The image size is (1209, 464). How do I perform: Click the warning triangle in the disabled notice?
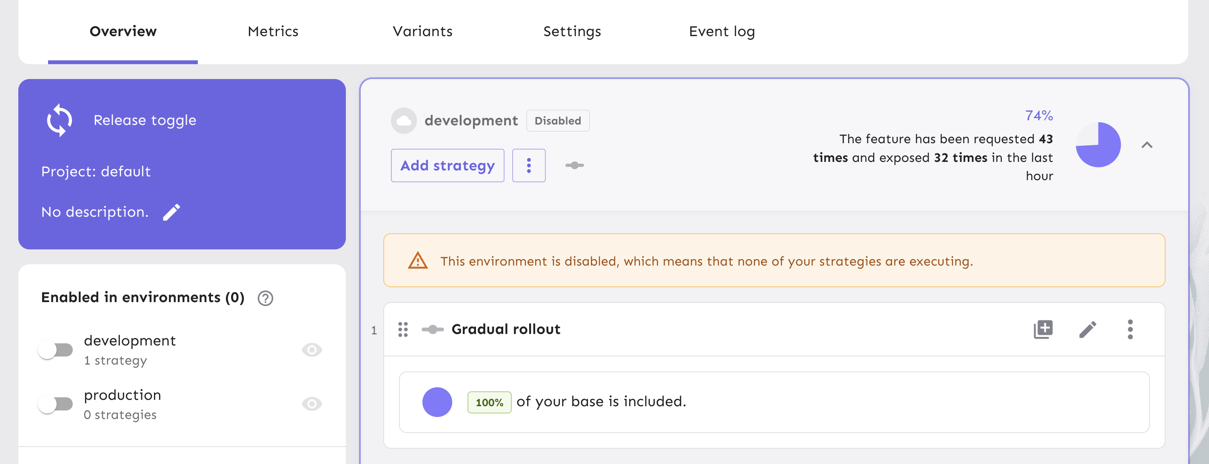pyautogui.click(x=418, y=260)
